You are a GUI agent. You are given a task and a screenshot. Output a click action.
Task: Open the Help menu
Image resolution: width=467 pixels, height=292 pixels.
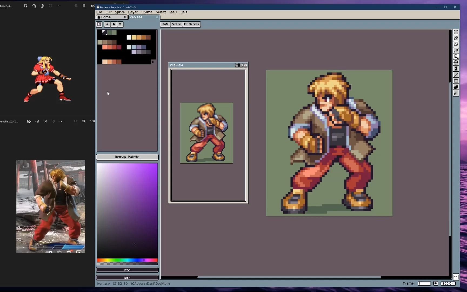point(184,12)
